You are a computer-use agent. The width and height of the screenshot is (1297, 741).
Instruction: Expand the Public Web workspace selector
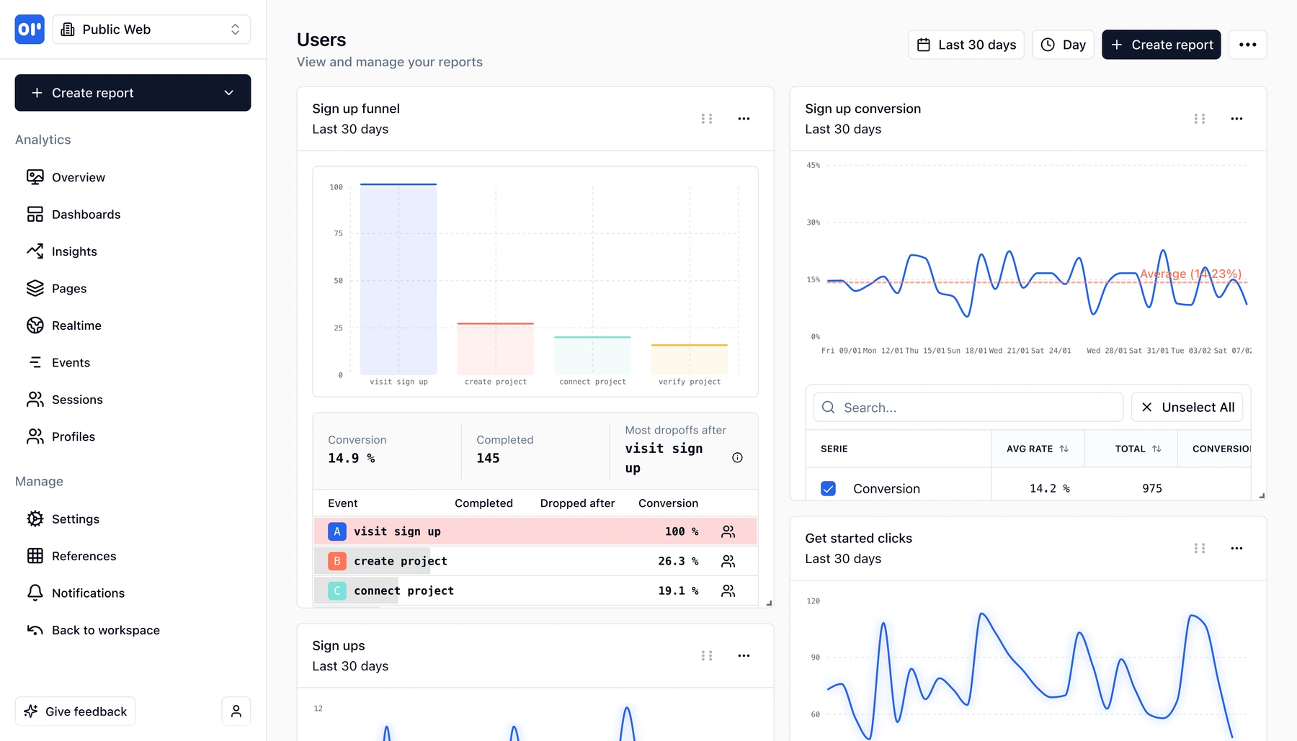[235, 29]
